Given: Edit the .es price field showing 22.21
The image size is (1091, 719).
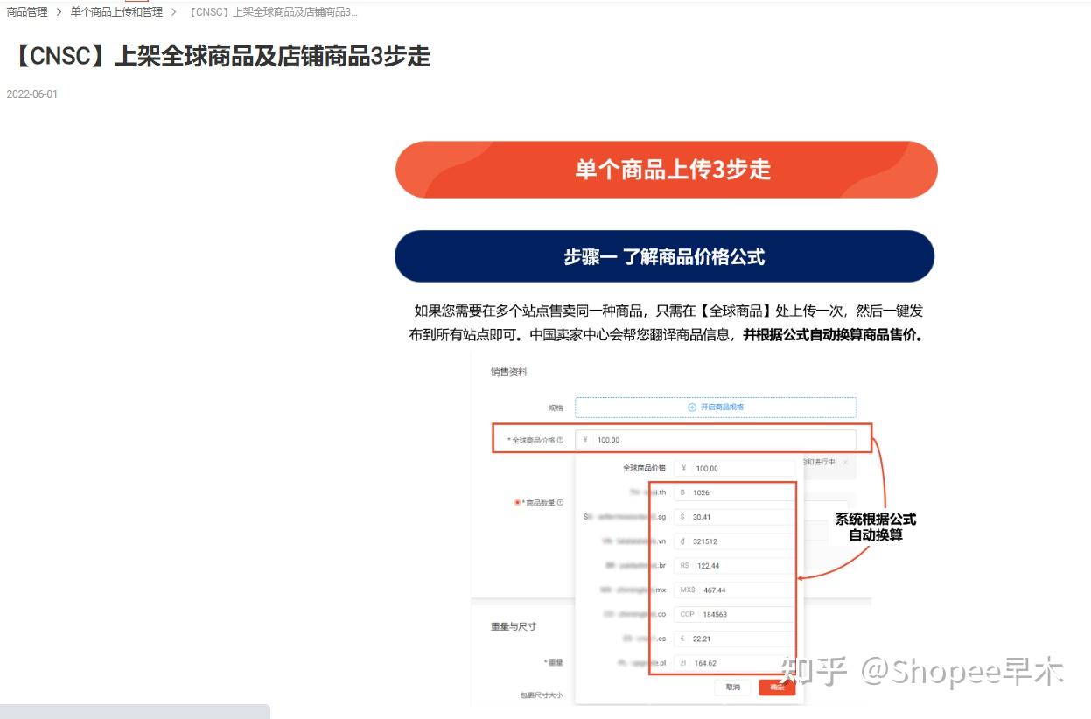Looking at the screenshot, I should (x=734, y=639).
